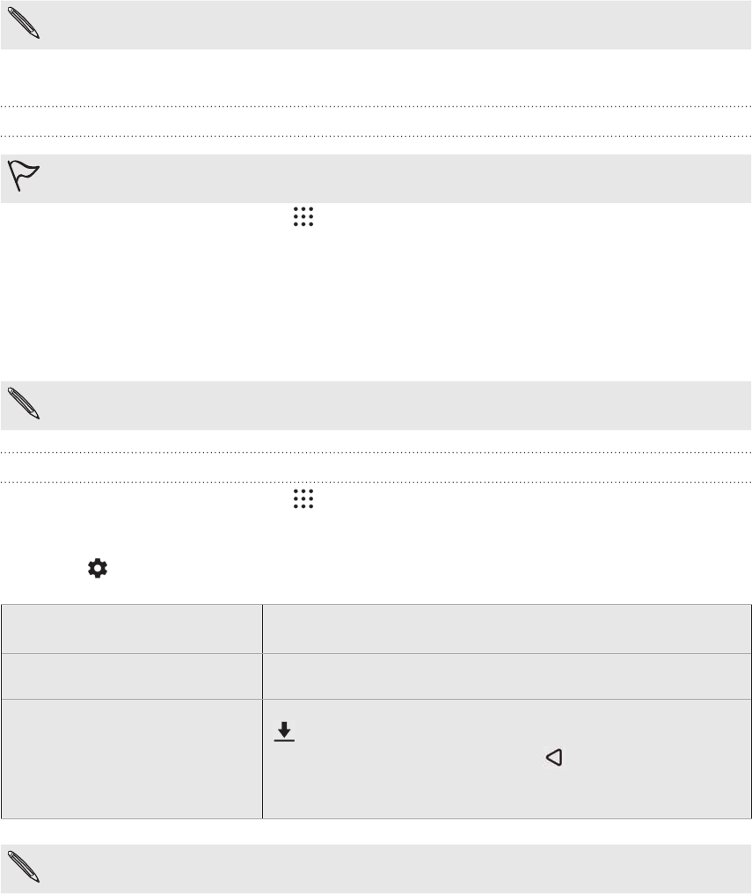Click the heading area between upper dotted lines
Viewport: 752px width, 894px height.
point(376,121)
